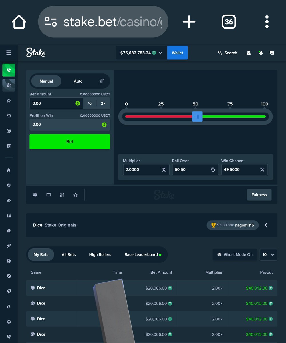Show the 36 open browser tabs
This screenshot has height=343, width=286.
[229, 22]
